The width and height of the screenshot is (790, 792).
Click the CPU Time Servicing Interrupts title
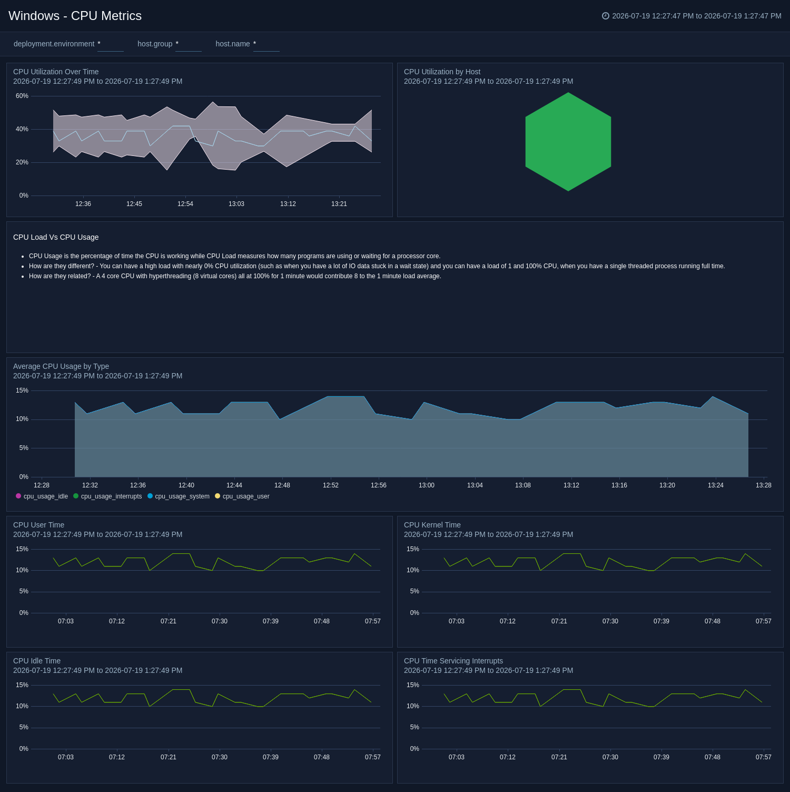453,661
